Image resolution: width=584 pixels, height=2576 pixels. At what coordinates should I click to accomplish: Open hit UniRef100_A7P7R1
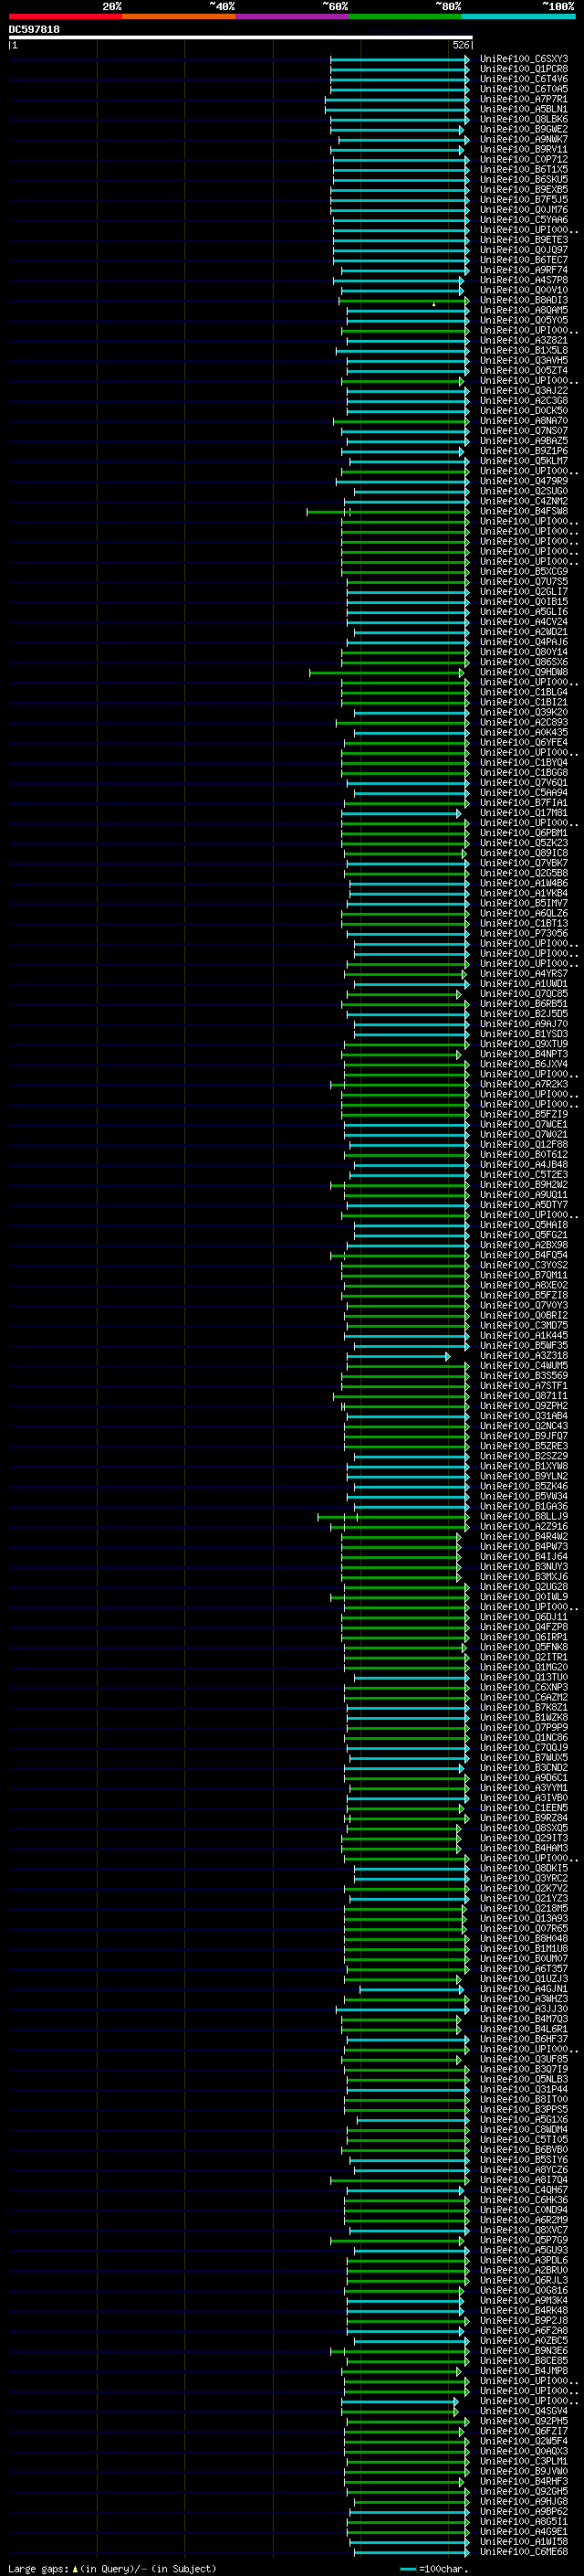point(523,99)
